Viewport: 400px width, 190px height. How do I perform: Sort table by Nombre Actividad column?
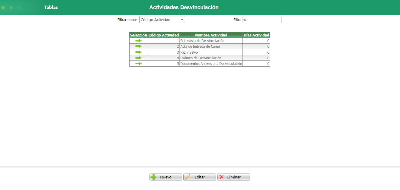pyautogui.click(x=211, y=35)
